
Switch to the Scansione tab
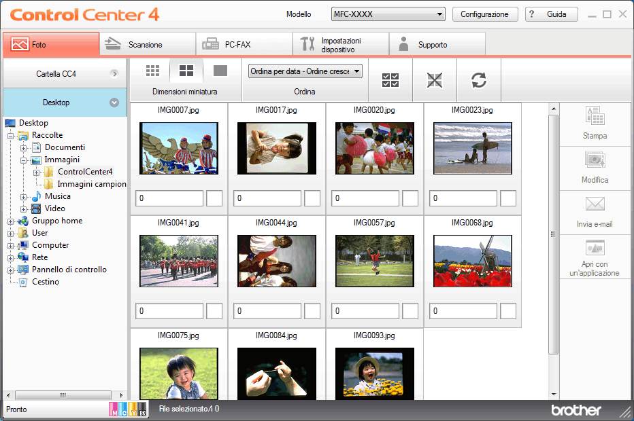(148, 44)
